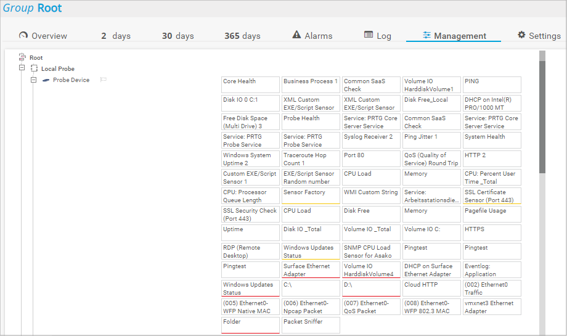
Task: Collapse the Local Probe tree node
Action: (22, 68)
